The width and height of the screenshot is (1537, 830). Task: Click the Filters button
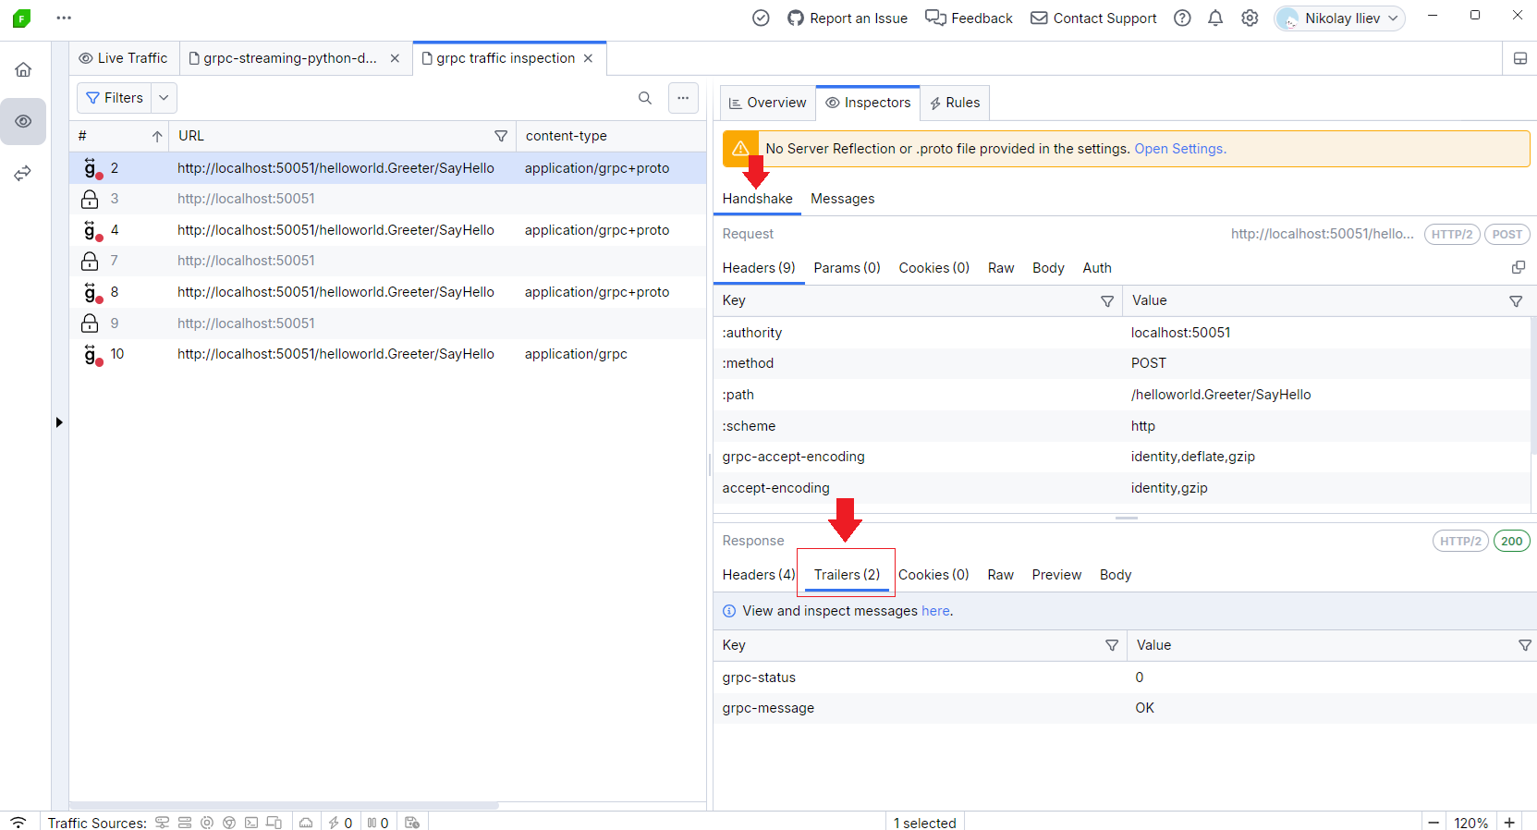(115, 98)
